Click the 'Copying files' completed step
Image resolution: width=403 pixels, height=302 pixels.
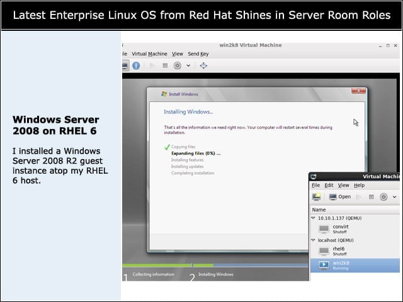[183, 147]
